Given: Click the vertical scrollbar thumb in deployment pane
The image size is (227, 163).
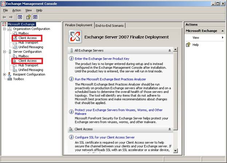Looking at the screenshot, I should (175, 91).
